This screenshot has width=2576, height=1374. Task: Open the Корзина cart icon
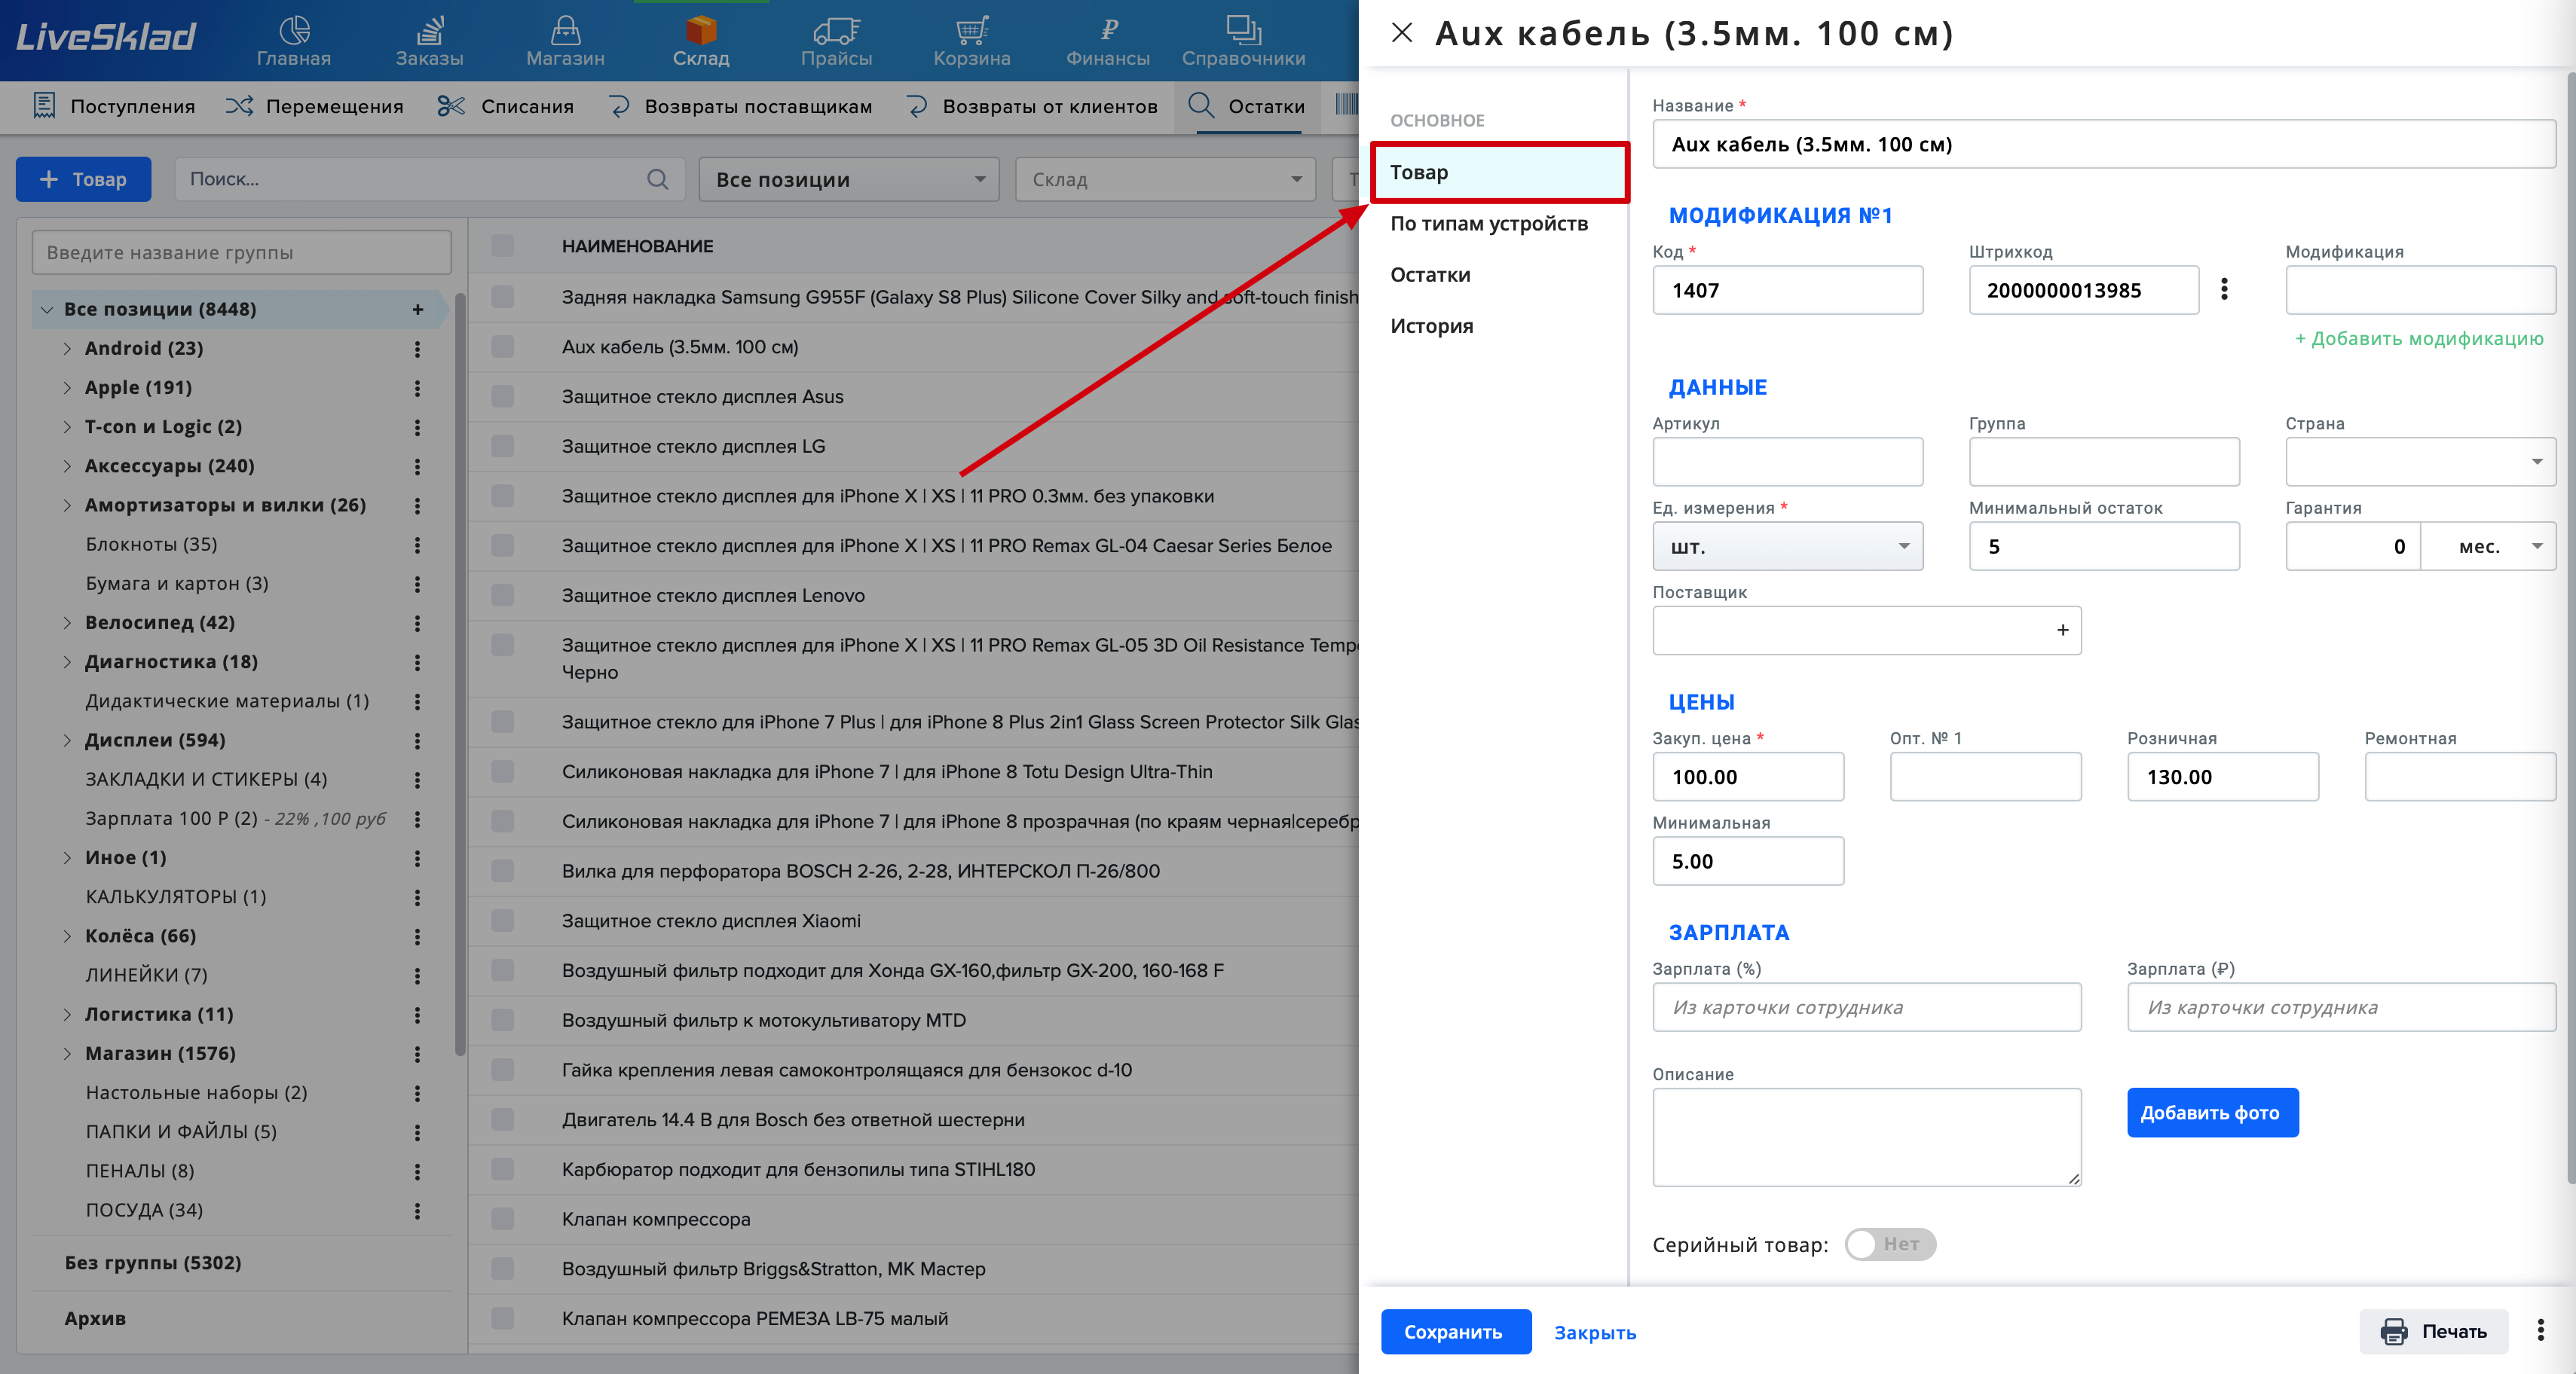coord(972,41)
